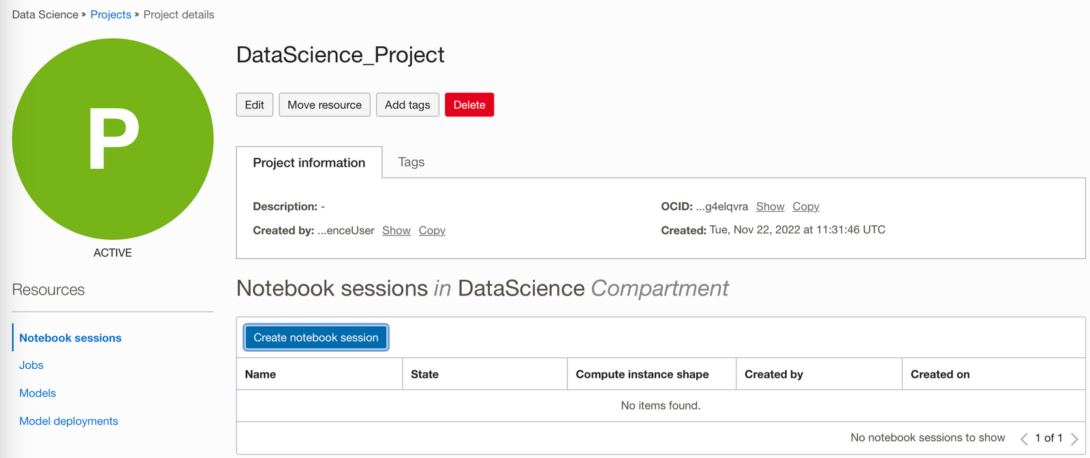Screen dimensions: 1090x458
Task: Click the green project P status icon
Action: pos(113,139)
